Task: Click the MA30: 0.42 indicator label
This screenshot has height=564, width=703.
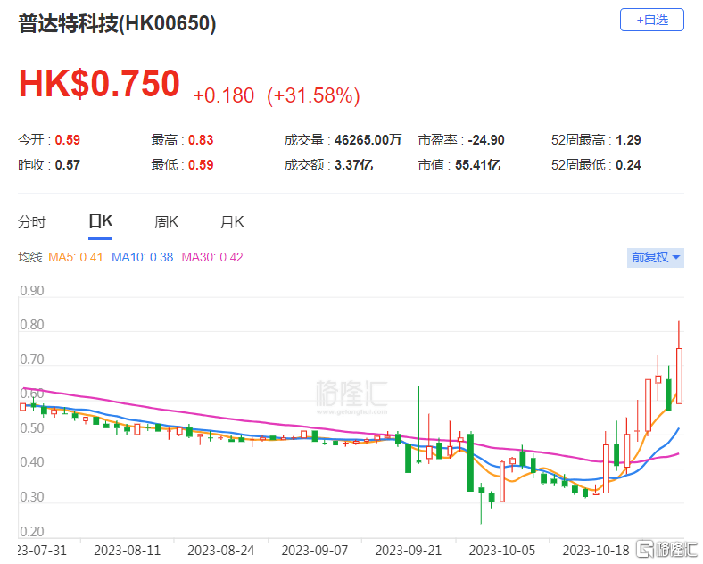Action: (212, 257)
